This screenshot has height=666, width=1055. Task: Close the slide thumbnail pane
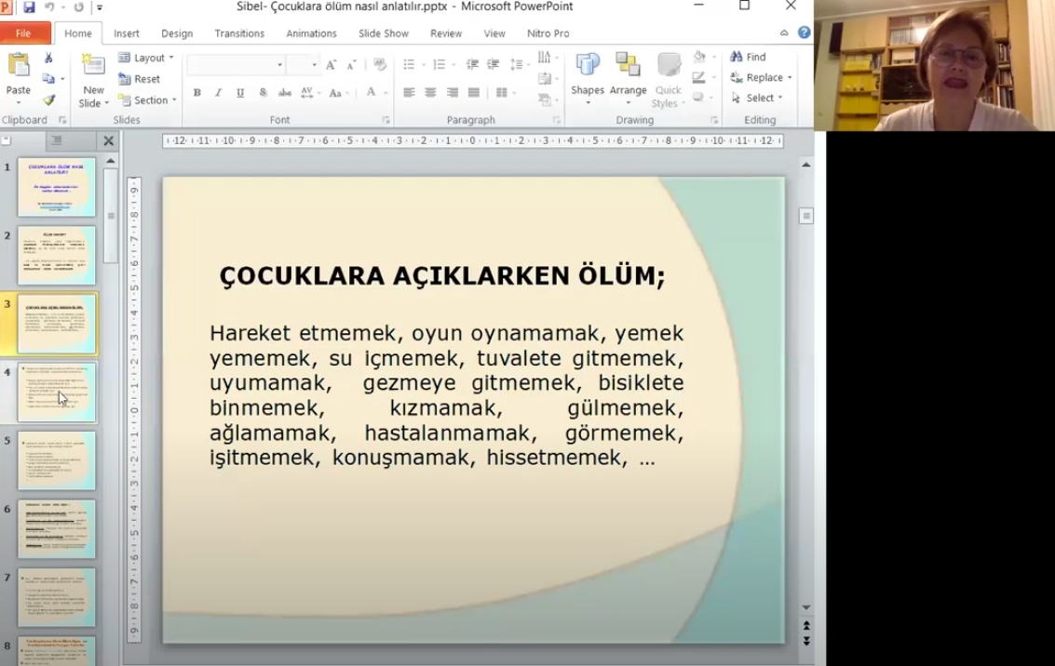pyautogui.click(x=108, y=141)
